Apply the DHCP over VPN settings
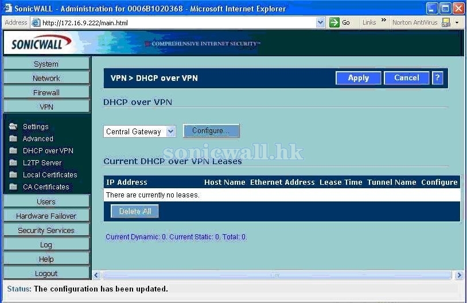467x303 pixels. 359,78
